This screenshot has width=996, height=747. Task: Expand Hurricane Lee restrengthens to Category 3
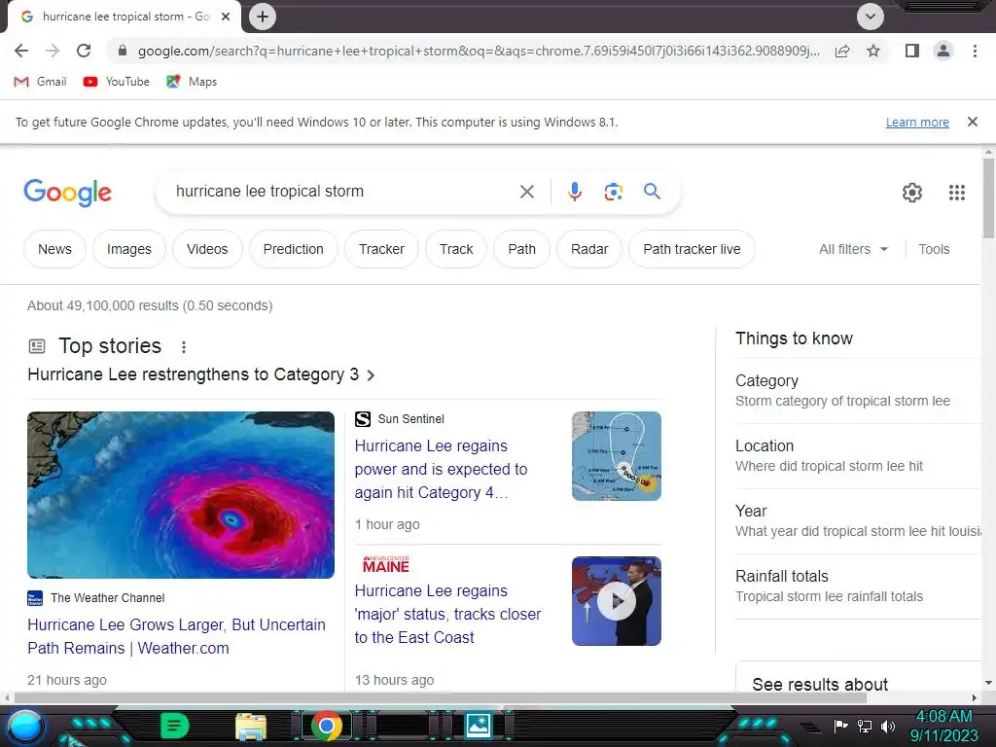click(x=200, y=374)
